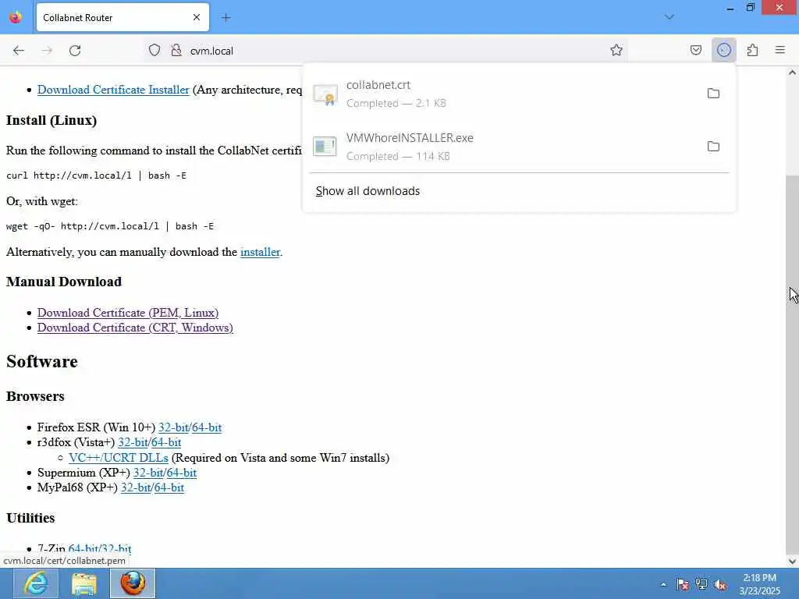The height and width of the screenshot is (599, 799).
Task: Show VMWhoreINSTALLER.exe in its folder
Action: pos(713,146)
